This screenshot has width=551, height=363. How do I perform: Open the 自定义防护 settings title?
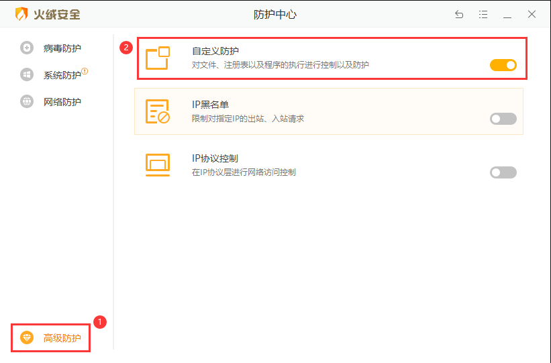(x=215, y=51)
